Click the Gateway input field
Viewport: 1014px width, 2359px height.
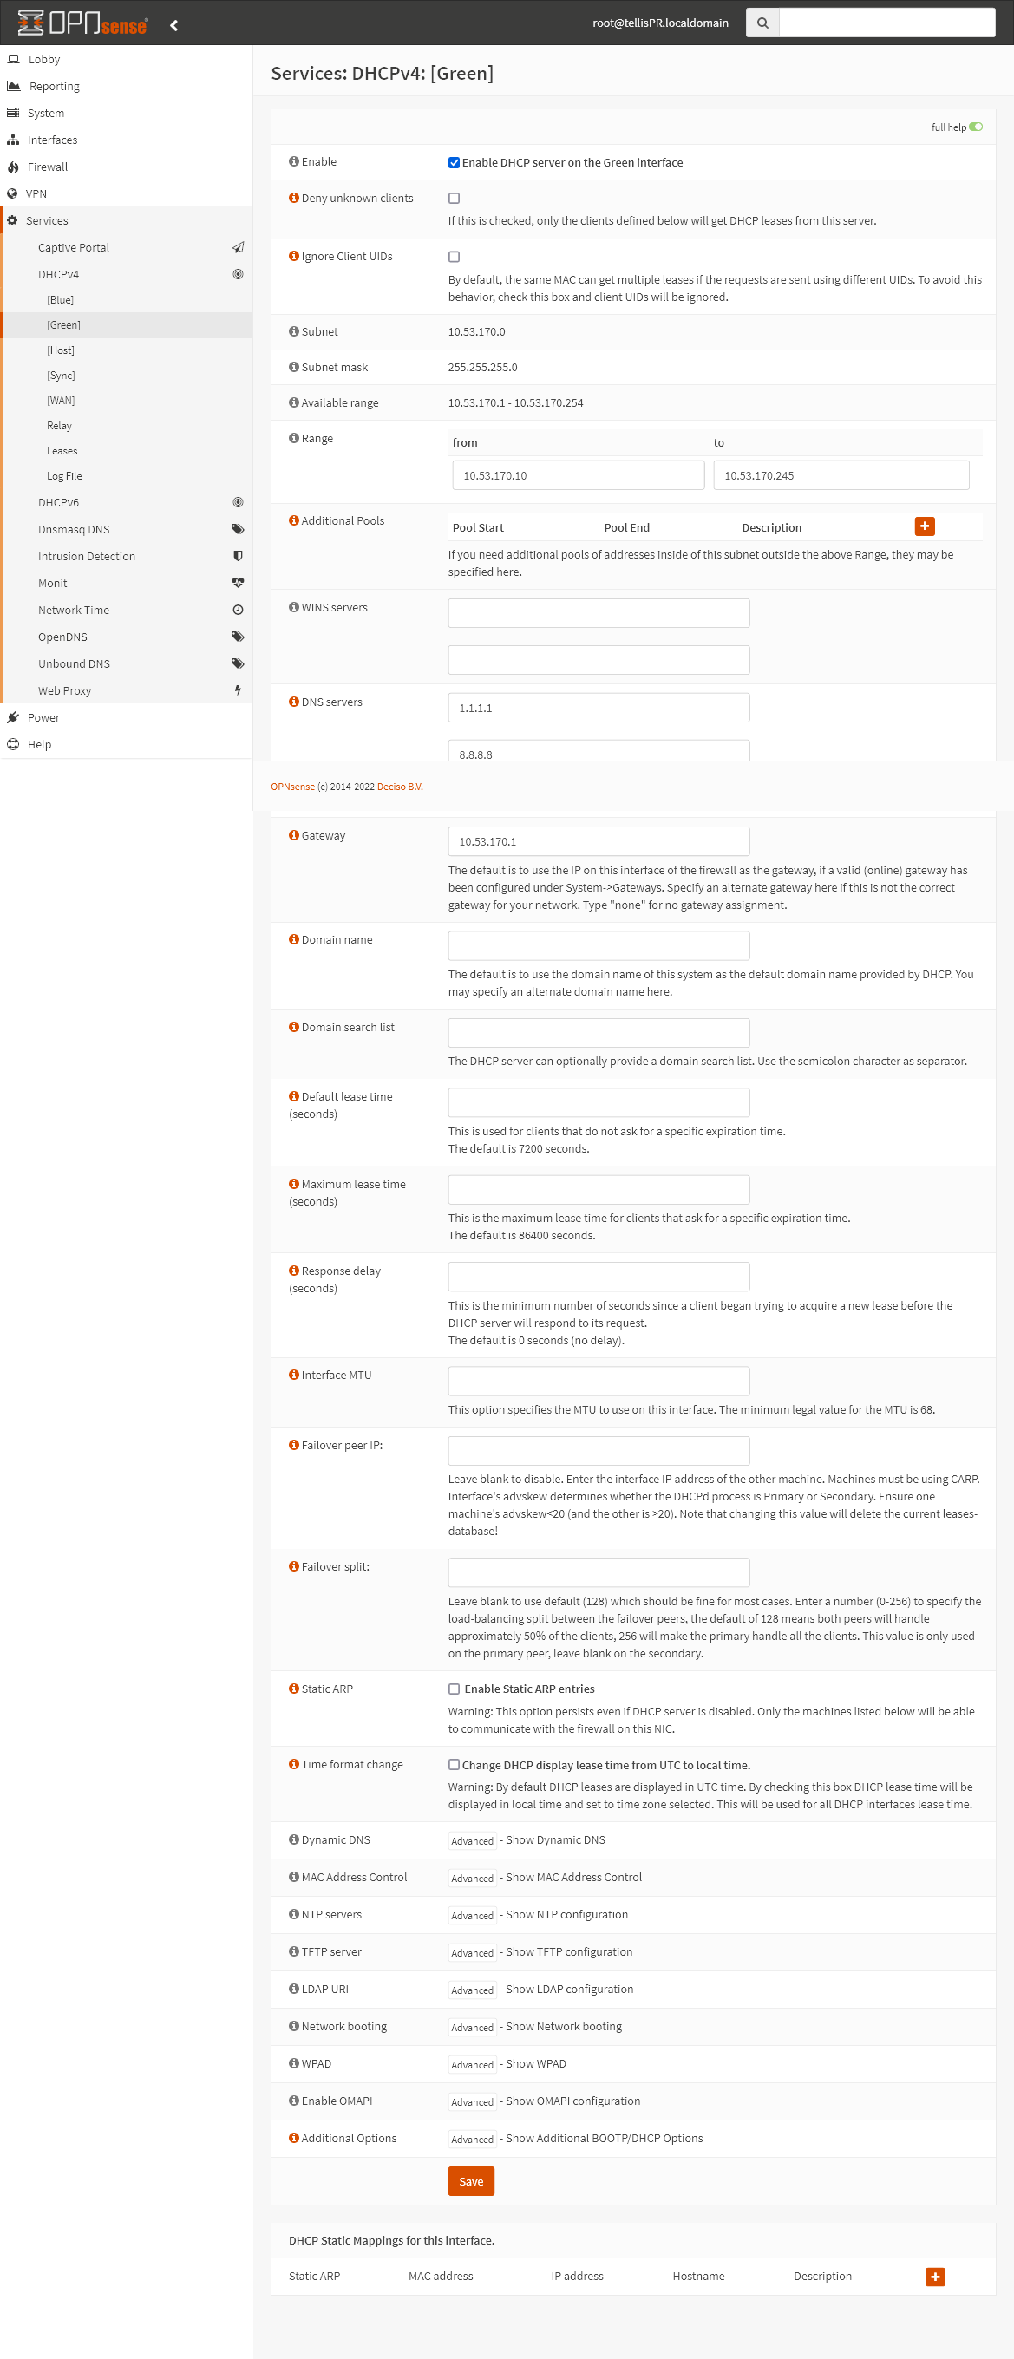[599, 841]
